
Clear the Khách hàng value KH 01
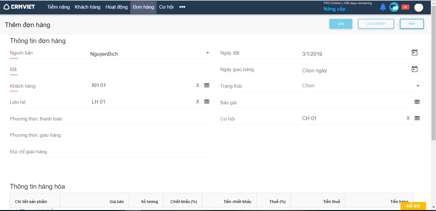coord(198,85)
